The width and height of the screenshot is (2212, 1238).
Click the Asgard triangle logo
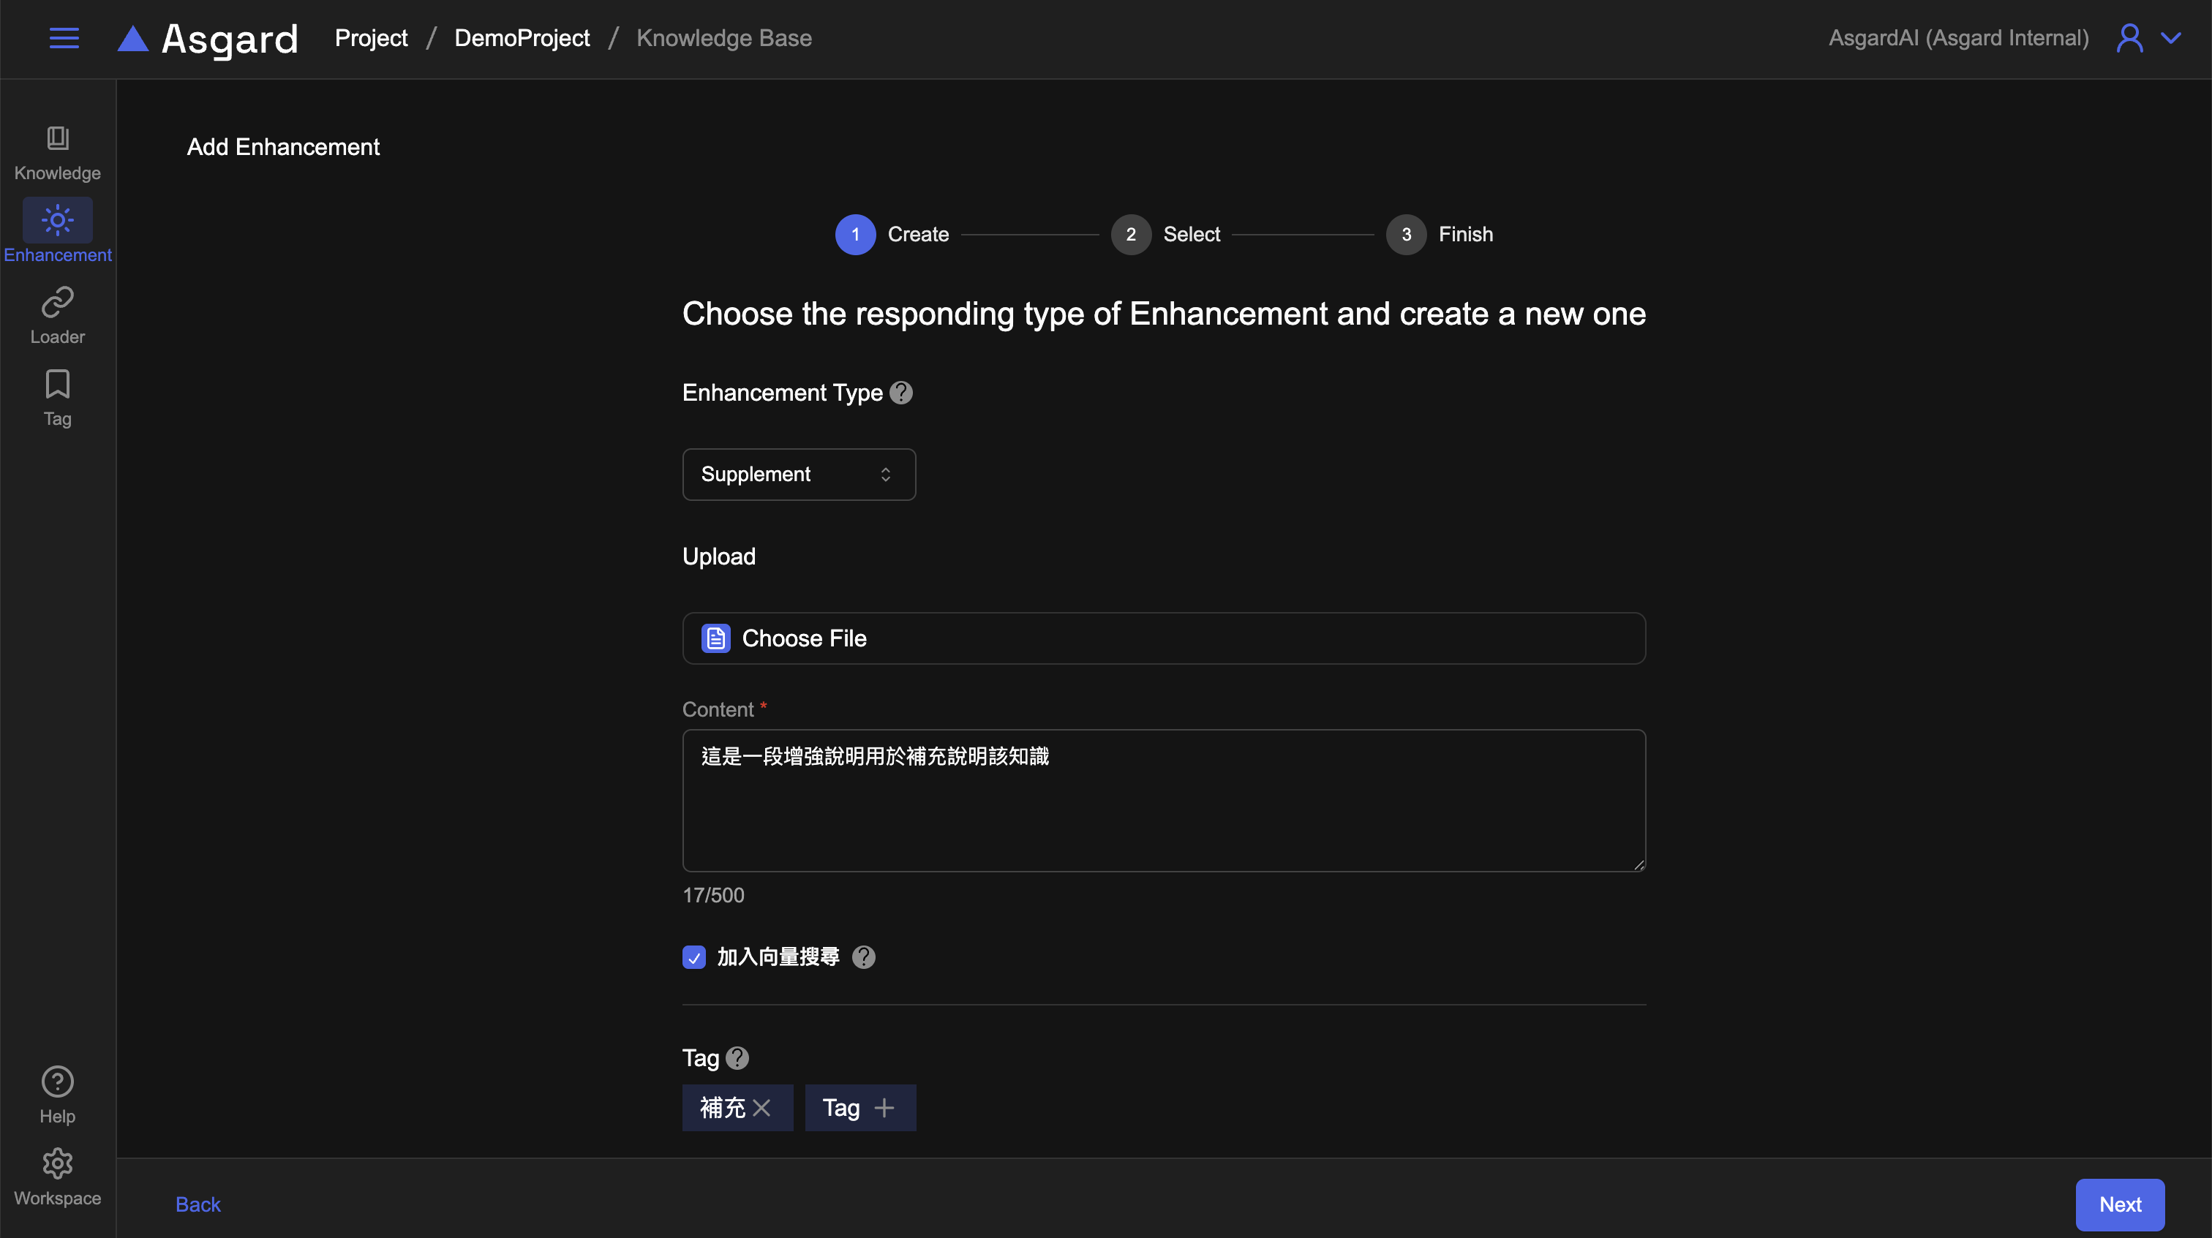tap(133, 39)
